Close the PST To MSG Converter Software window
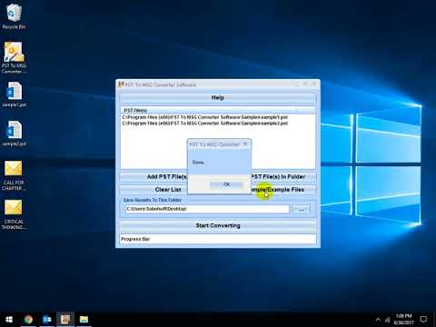The width and height of the screenshot is (436, 327). click(x=315, y=84)
